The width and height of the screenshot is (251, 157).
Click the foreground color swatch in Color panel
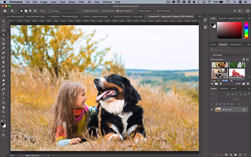[x=213, y=25]
